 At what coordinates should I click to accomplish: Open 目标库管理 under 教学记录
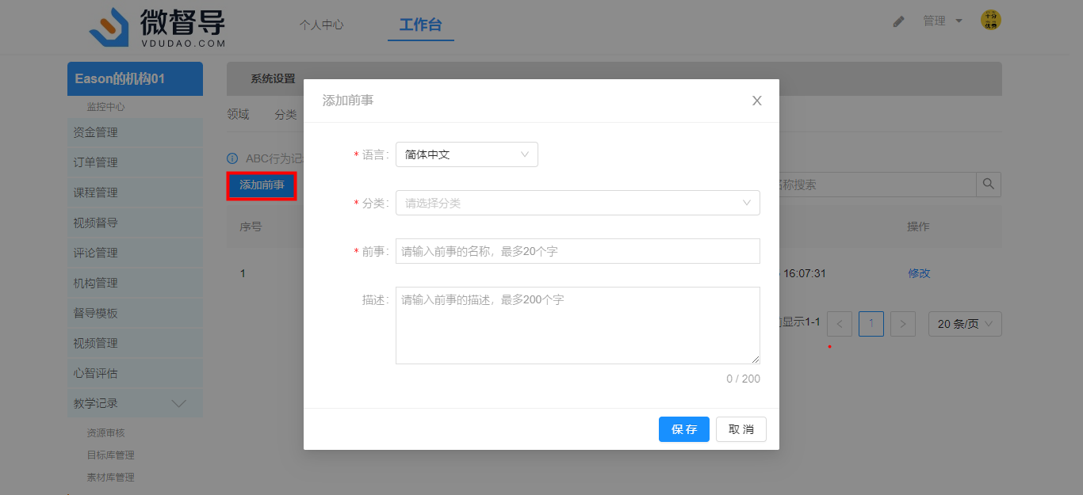(110, 455)
